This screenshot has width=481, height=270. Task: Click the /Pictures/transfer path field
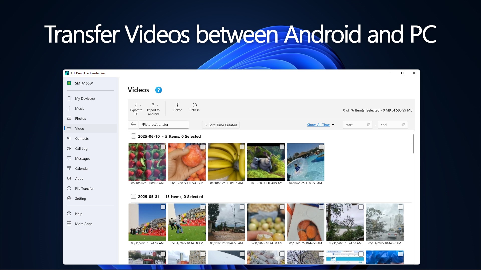pyautogui.click(x=164, y=124)
